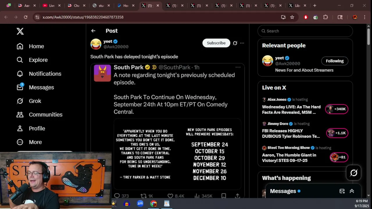Open More options in X sidebar
This screenshot has height=209, width=372.
coord(29,142)
